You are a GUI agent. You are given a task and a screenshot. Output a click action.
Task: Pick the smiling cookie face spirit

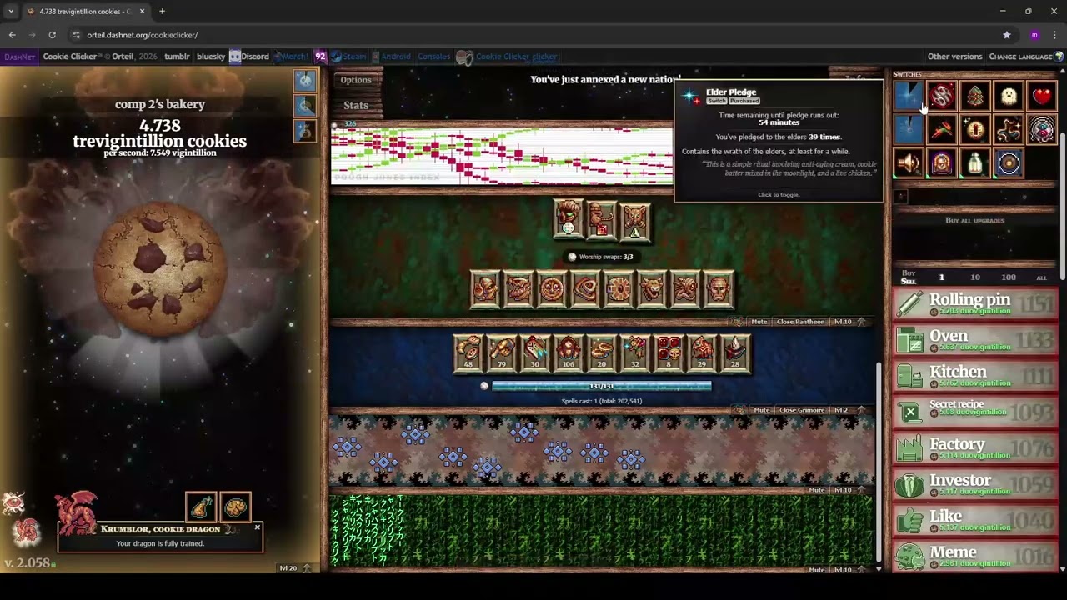pyautogui.click(x=551, y=289)
